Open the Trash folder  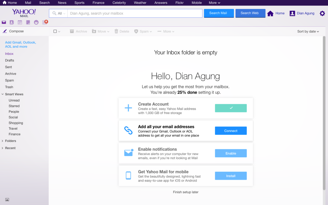tap(9, 87)
